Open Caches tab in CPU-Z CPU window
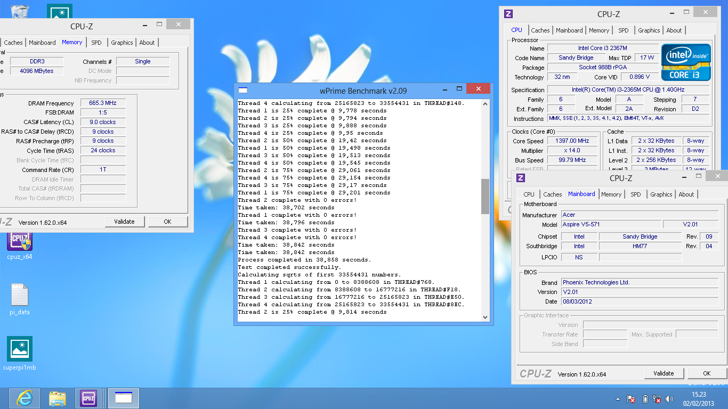Image resolution: width=728 pixels, height=409 pixels. (x=540, y=30)
